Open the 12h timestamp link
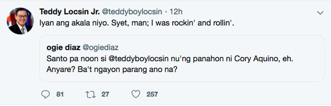 pyautogui.click(x=176, y=12)
